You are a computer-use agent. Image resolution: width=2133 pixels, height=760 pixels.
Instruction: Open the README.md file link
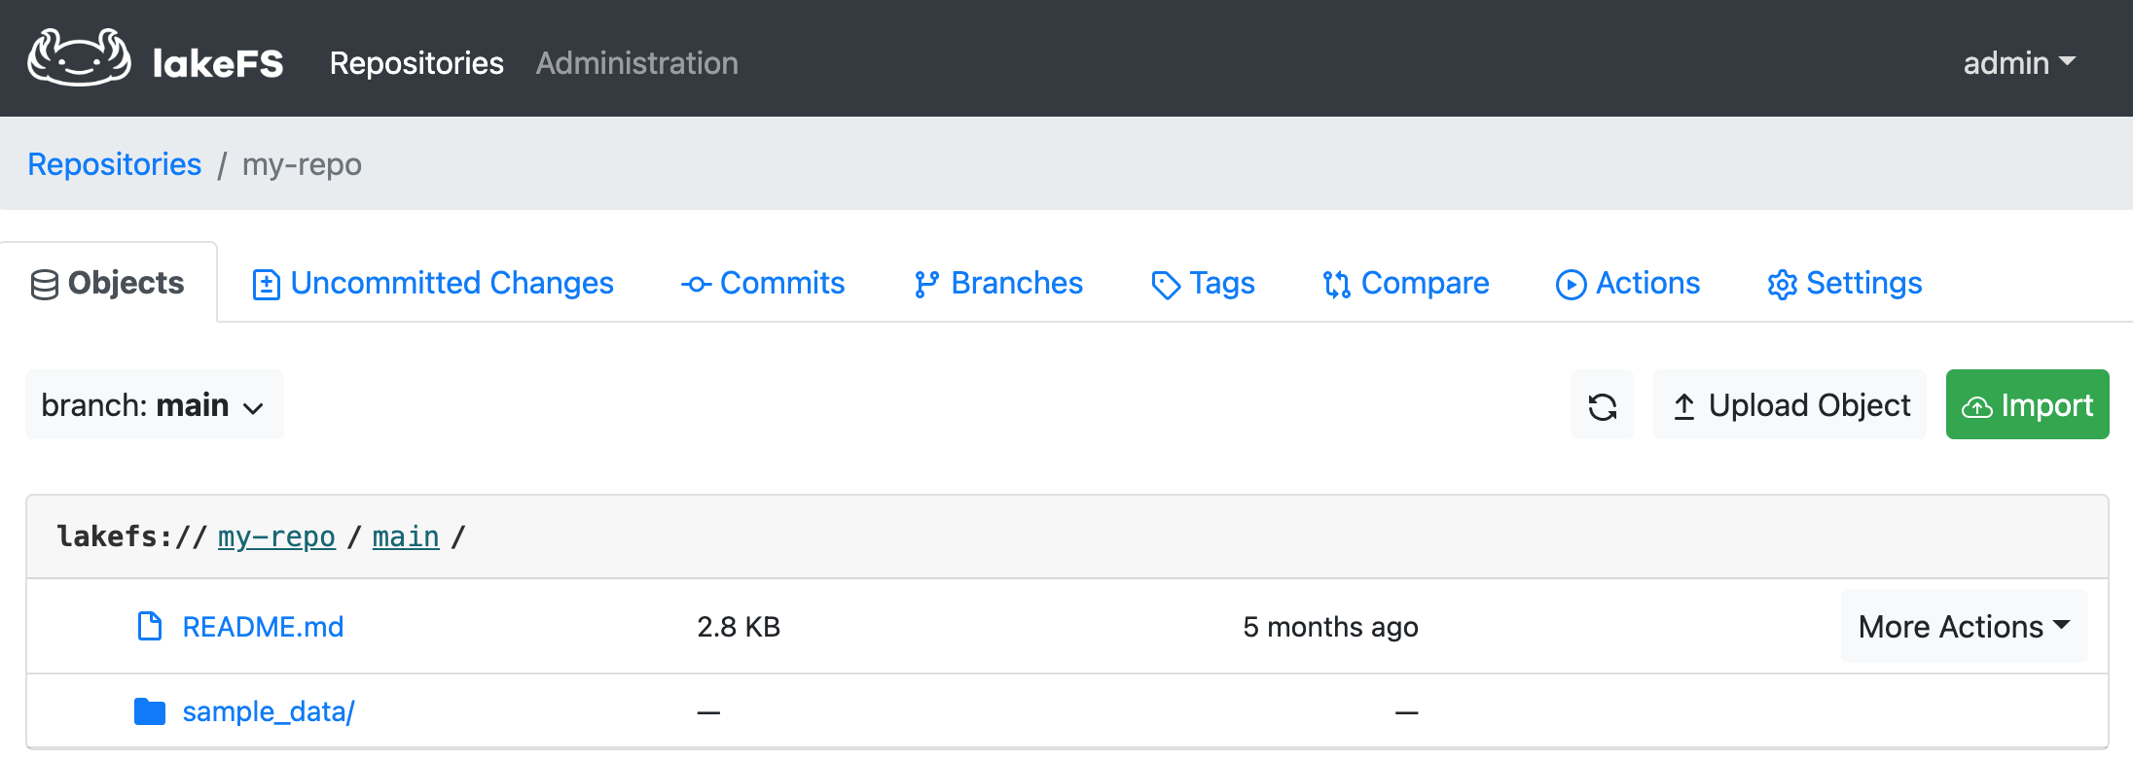(x=263, y=627)
